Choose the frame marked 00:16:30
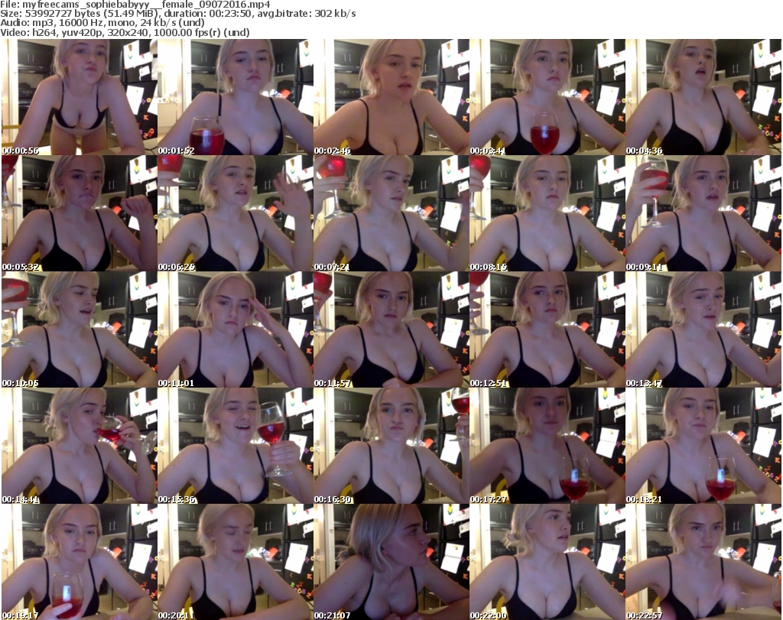The image size is (783, 620). [391, 446]
